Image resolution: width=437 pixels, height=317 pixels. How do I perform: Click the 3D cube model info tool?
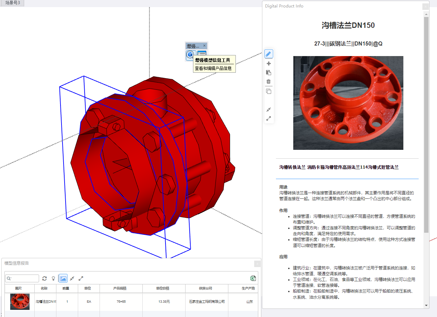pyautogui.click(x=190, y=54)
